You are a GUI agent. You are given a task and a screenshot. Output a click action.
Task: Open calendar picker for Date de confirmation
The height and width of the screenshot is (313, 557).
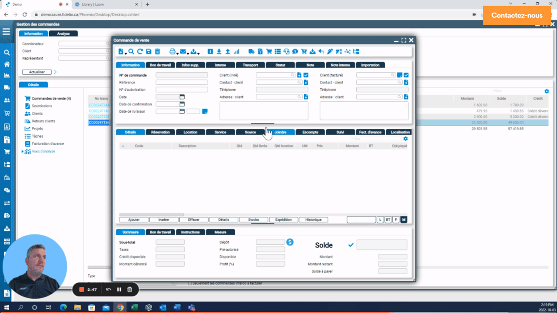coord(182,104)
